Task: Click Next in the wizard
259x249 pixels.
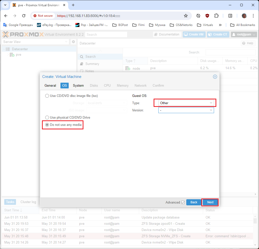Action: (x=210, y=202)
